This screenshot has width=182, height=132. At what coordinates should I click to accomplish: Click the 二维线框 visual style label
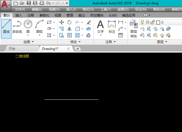pyautogui.click(x=22, y=56)
